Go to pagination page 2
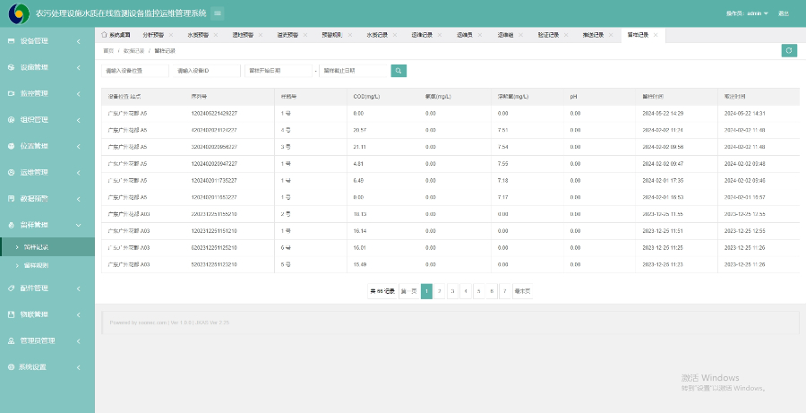This screenshot has width=806, height=413. [x=440, y=291]
